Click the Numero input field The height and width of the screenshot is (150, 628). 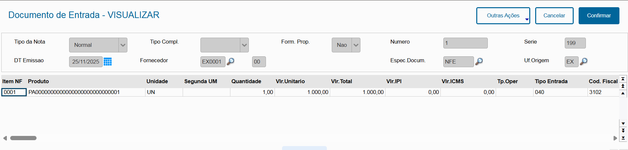465,43
